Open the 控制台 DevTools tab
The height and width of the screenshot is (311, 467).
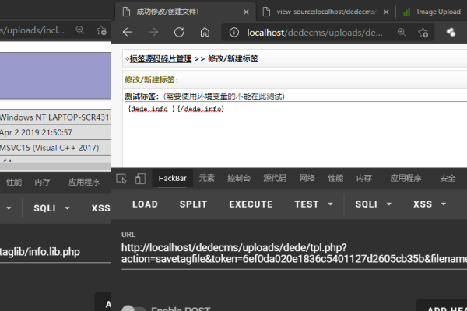tap(239, 178)
